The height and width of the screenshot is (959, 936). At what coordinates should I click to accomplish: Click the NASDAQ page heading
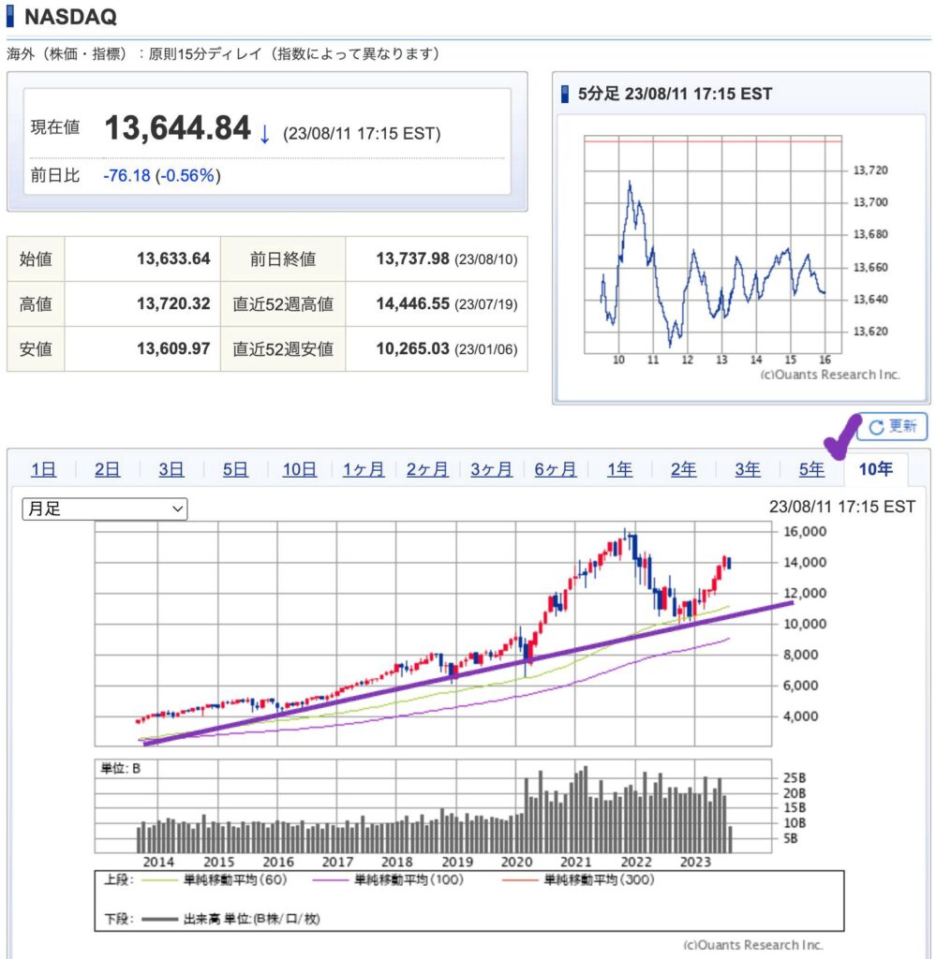(x=70, y=17)
